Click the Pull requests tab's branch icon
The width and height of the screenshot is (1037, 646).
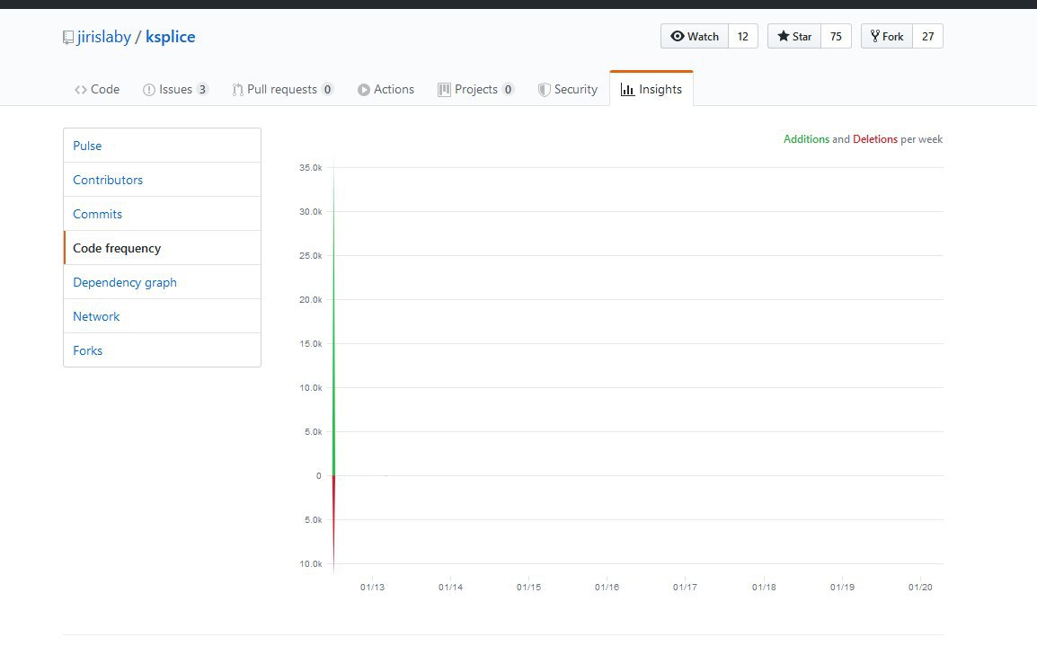point(237,90)
